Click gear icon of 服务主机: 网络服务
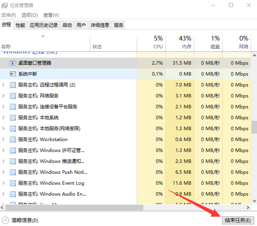 (13, 96)
